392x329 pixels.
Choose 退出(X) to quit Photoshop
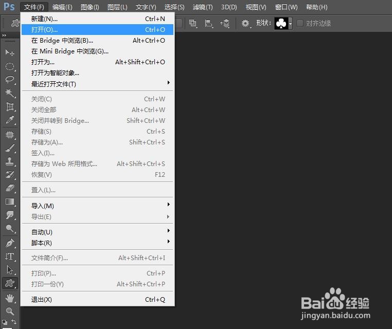click(98, 299)
